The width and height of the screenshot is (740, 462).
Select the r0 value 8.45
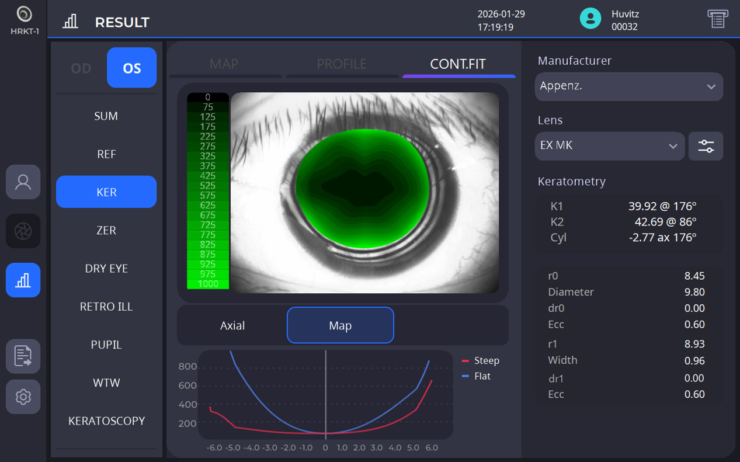pos(694,276)
